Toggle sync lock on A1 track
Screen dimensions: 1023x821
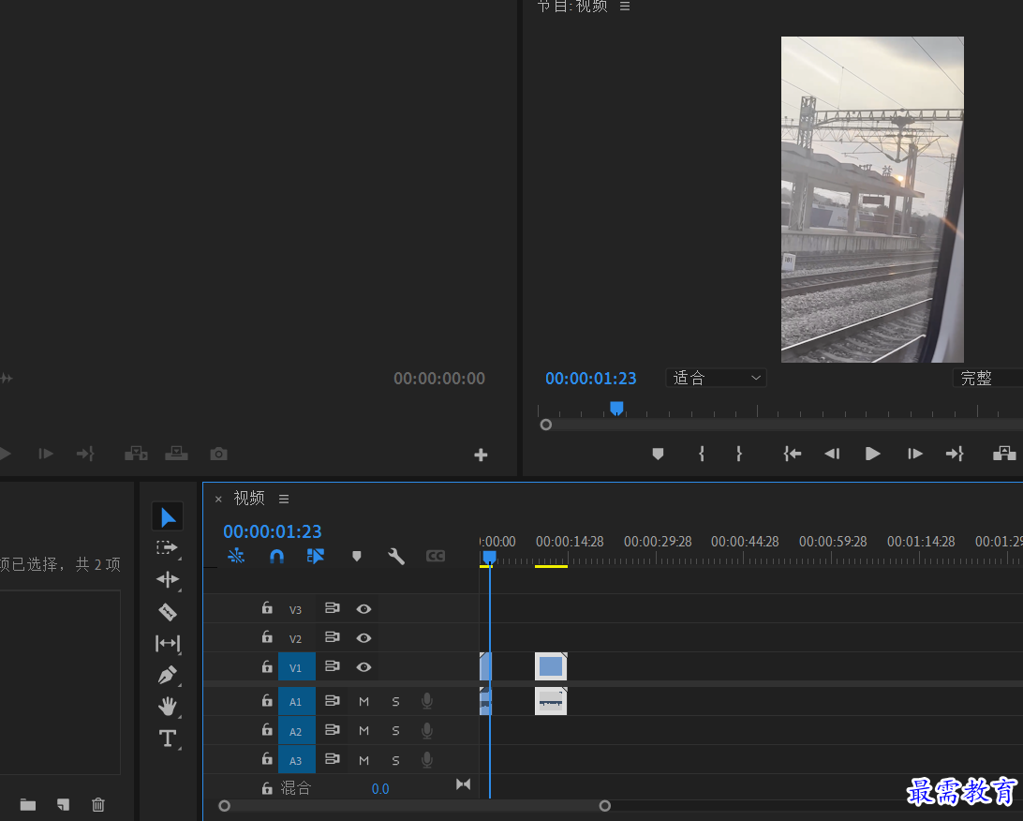(332, 700)
